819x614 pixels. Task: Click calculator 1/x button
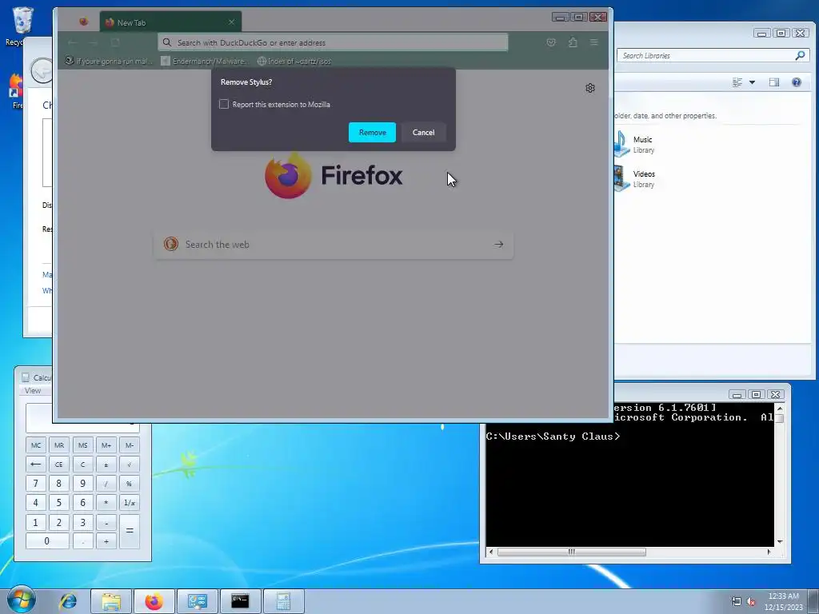coord(130,503)
